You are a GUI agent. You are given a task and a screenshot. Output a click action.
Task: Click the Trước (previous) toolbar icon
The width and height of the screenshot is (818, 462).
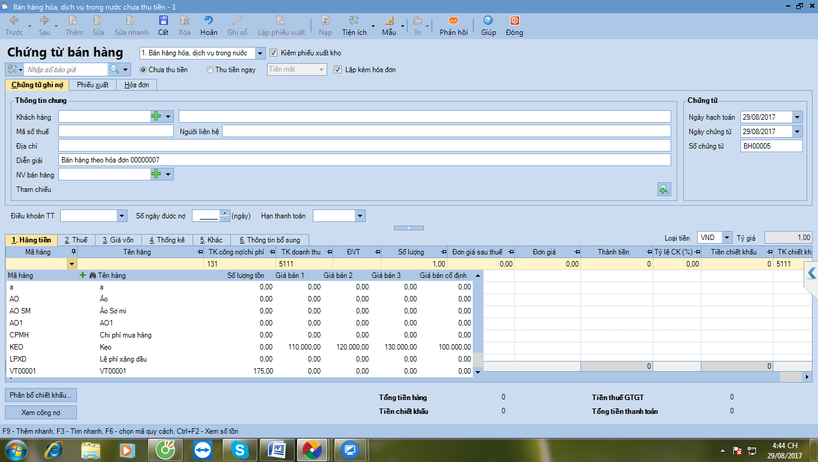(x=14, y=20)
